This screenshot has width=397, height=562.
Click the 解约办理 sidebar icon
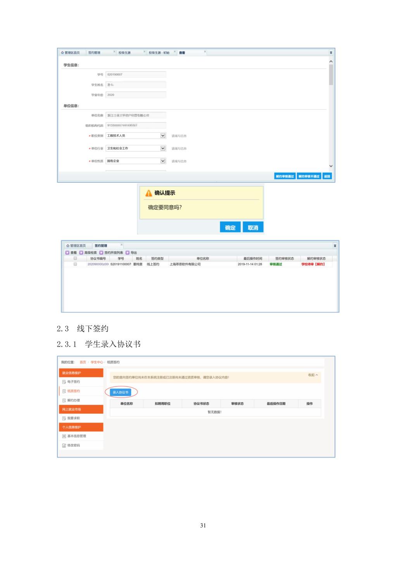(64, 401)
